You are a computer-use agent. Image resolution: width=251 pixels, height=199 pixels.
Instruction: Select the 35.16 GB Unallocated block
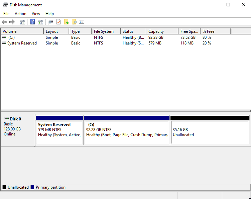(210, 130)
